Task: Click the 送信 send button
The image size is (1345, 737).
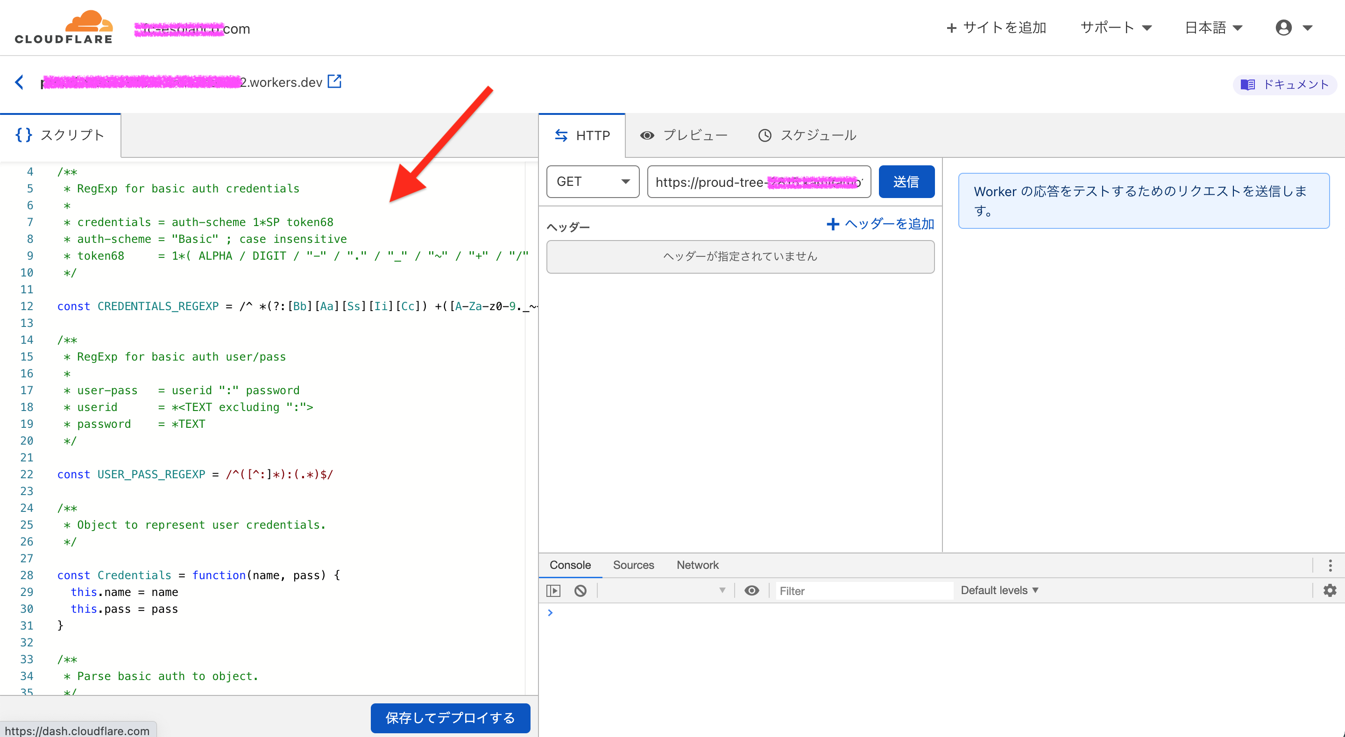Action: point(906,182)
